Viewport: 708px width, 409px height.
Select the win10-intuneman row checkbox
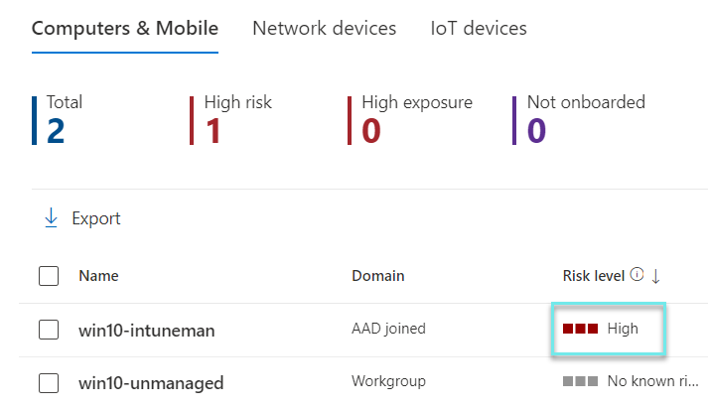point(49,330)
